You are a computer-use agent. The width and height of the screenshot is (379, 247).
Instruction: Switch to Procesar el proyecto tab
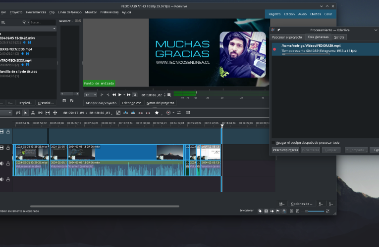coord(287,37)
